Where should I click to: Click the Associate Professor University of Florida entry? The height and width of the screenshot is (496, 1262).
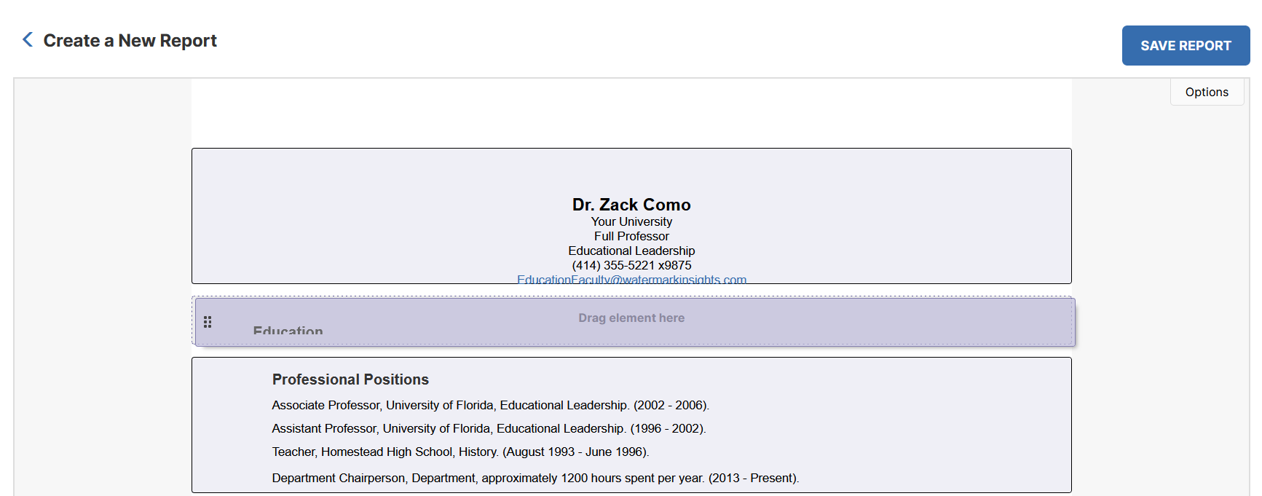coord(490,405)
